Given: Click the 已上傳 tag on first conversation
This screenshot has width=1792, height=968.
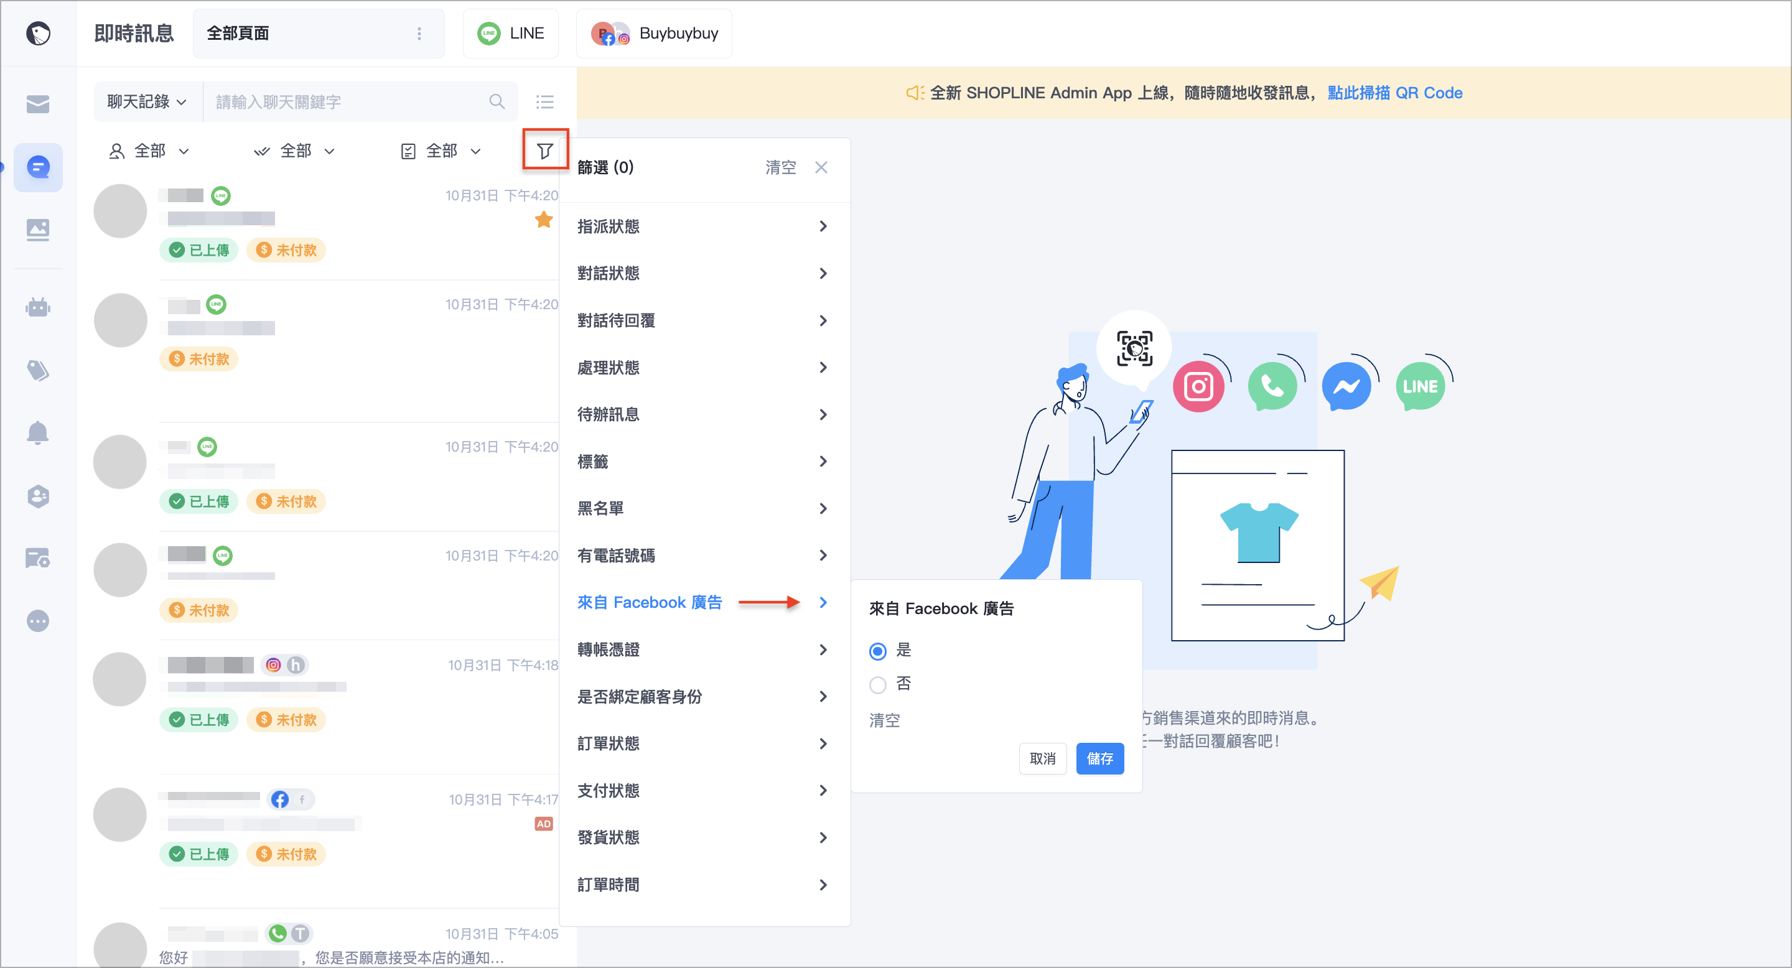Looking at the screenshot, I should click(x=199, y=249).
